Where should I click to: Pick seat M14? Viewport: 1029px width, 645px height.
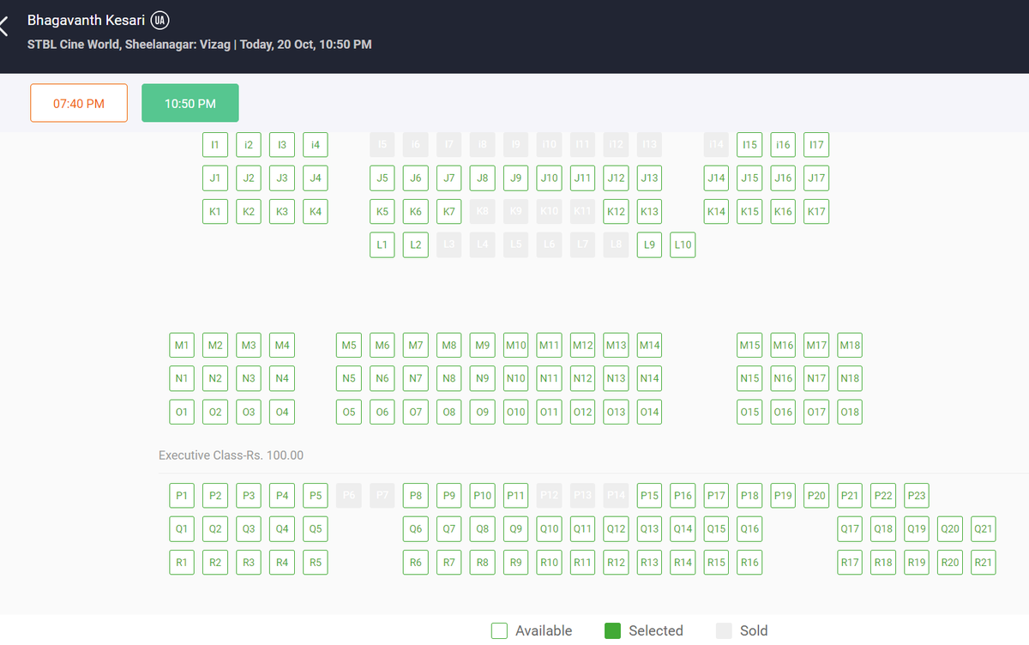[x=649, y=346]
